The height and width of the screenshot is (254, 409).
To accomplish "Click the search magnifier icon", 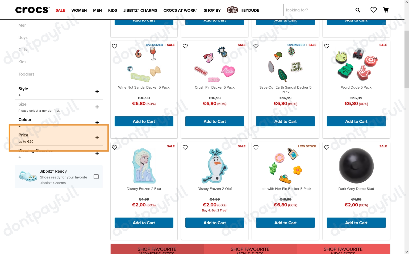I will pos(358,10).
